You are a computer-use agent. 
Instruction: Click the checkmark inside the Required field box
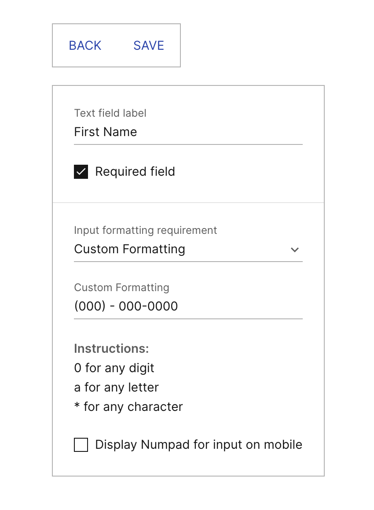coord(81,172)
